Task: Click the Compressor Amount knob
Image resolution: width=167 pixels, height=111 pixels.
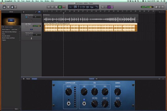Action: [69, 92]
